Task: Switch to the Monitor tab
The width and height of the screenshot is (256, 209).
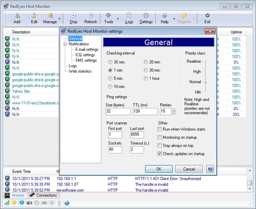Action: coord(16,195)
